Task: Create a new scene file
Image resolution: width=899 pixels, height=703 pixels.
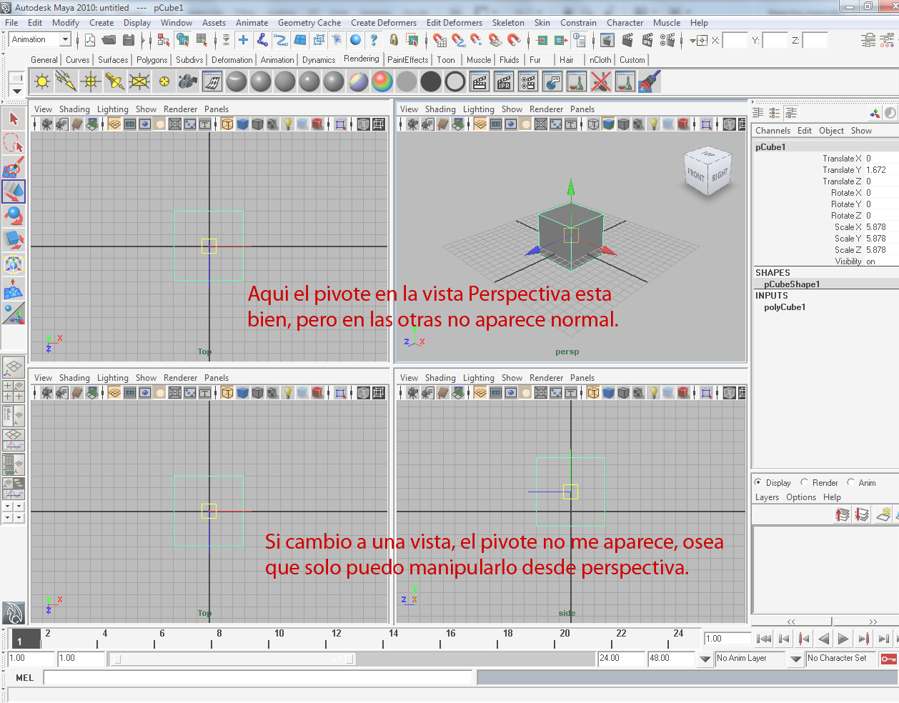Action: pyautogui.click(x=90, y=40)
